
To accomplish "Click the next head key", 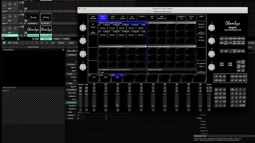I will pos(222,64).
